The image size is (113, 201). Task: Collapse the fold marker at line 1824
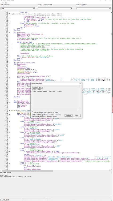tap(9, 116)
